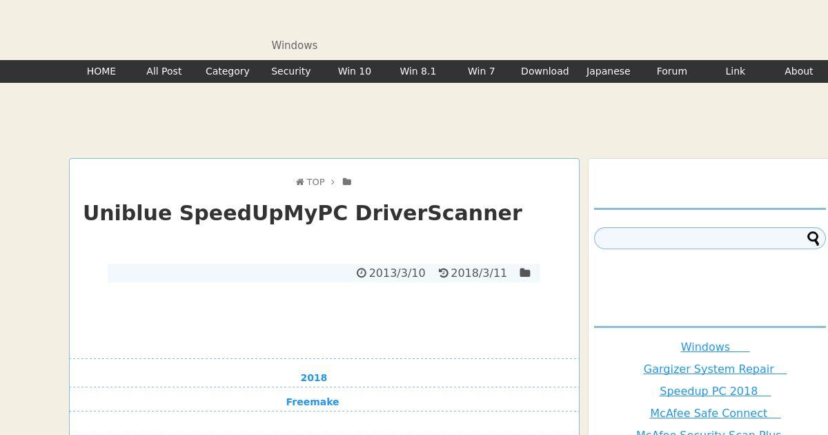Open the McAfee Safe Connect link
The width and height of the screenshot is (828, 435).
(x=715, y=413)
